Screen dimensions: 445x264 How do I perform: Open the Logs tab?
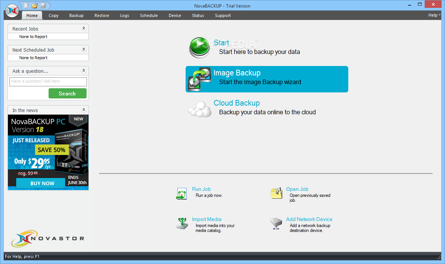125,15
